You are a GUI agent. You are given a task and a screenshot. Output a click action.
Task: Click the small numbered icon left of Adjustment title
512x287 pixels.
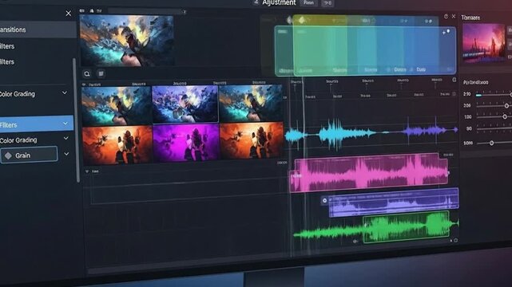pyautogui.click(x=256, y=2)
